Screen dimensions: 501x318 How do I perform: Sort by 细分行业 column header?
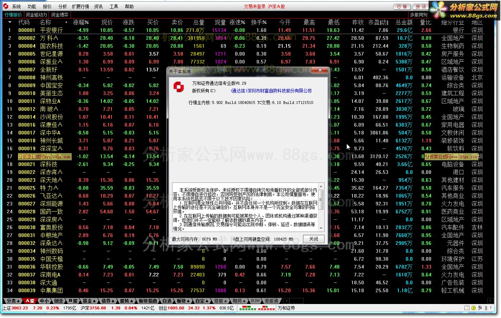point(453,22)
